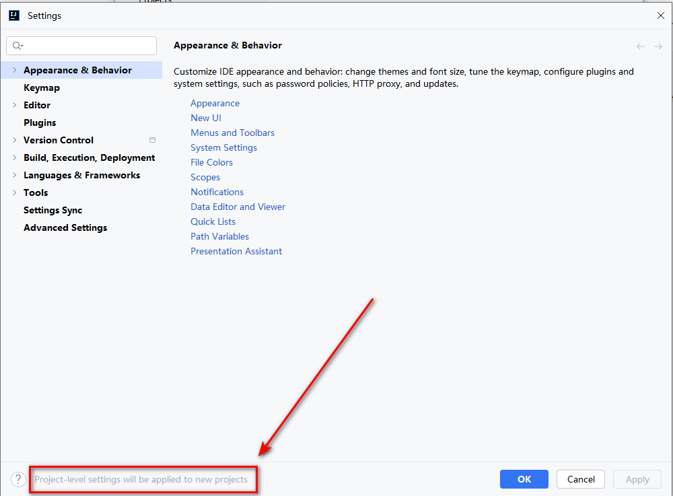Select the Settings Sync category

pos(52,210)
